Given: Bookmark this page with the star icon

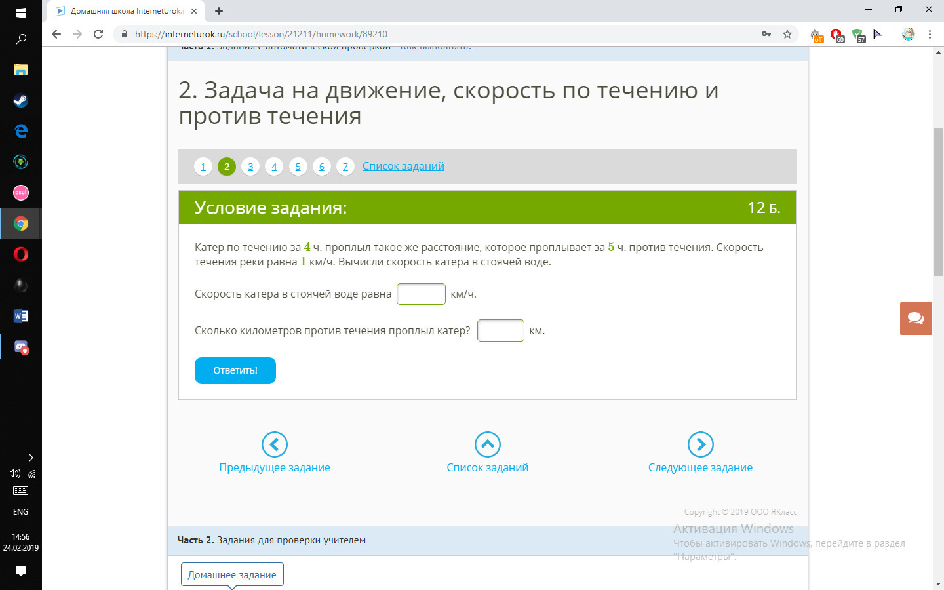Looking at the screenshot, I should point(787,34).
